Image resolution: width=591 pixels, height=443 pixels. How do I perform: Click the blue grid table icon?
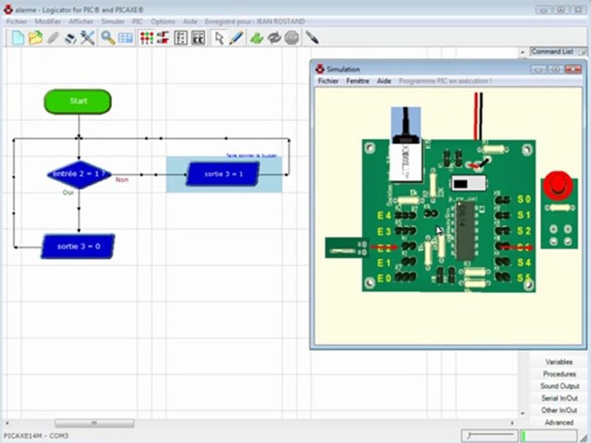tap(126, 38)
